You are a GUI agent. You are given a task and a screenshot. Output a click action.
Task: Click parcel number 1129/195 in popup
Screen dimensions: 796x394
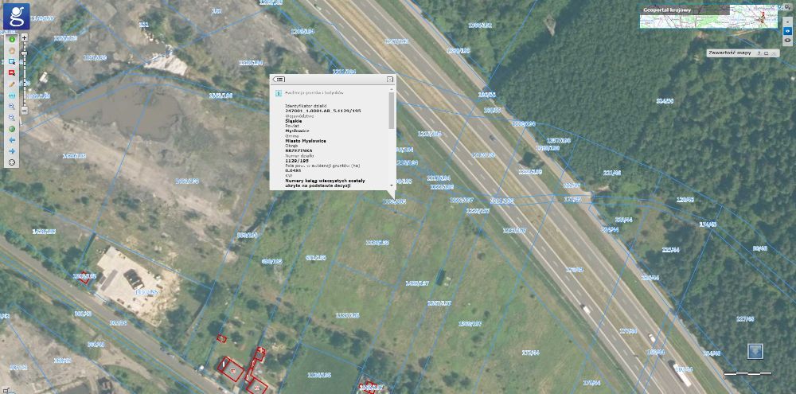[x=298, y=161]
